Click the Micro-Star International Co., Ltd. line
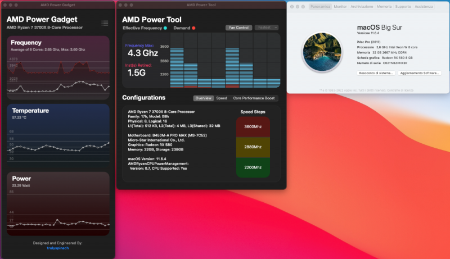 coord(156,140)
